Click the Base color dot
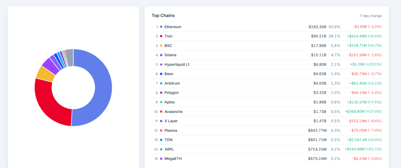Screen dimensions: 401x168 click(x=161, y=74)
